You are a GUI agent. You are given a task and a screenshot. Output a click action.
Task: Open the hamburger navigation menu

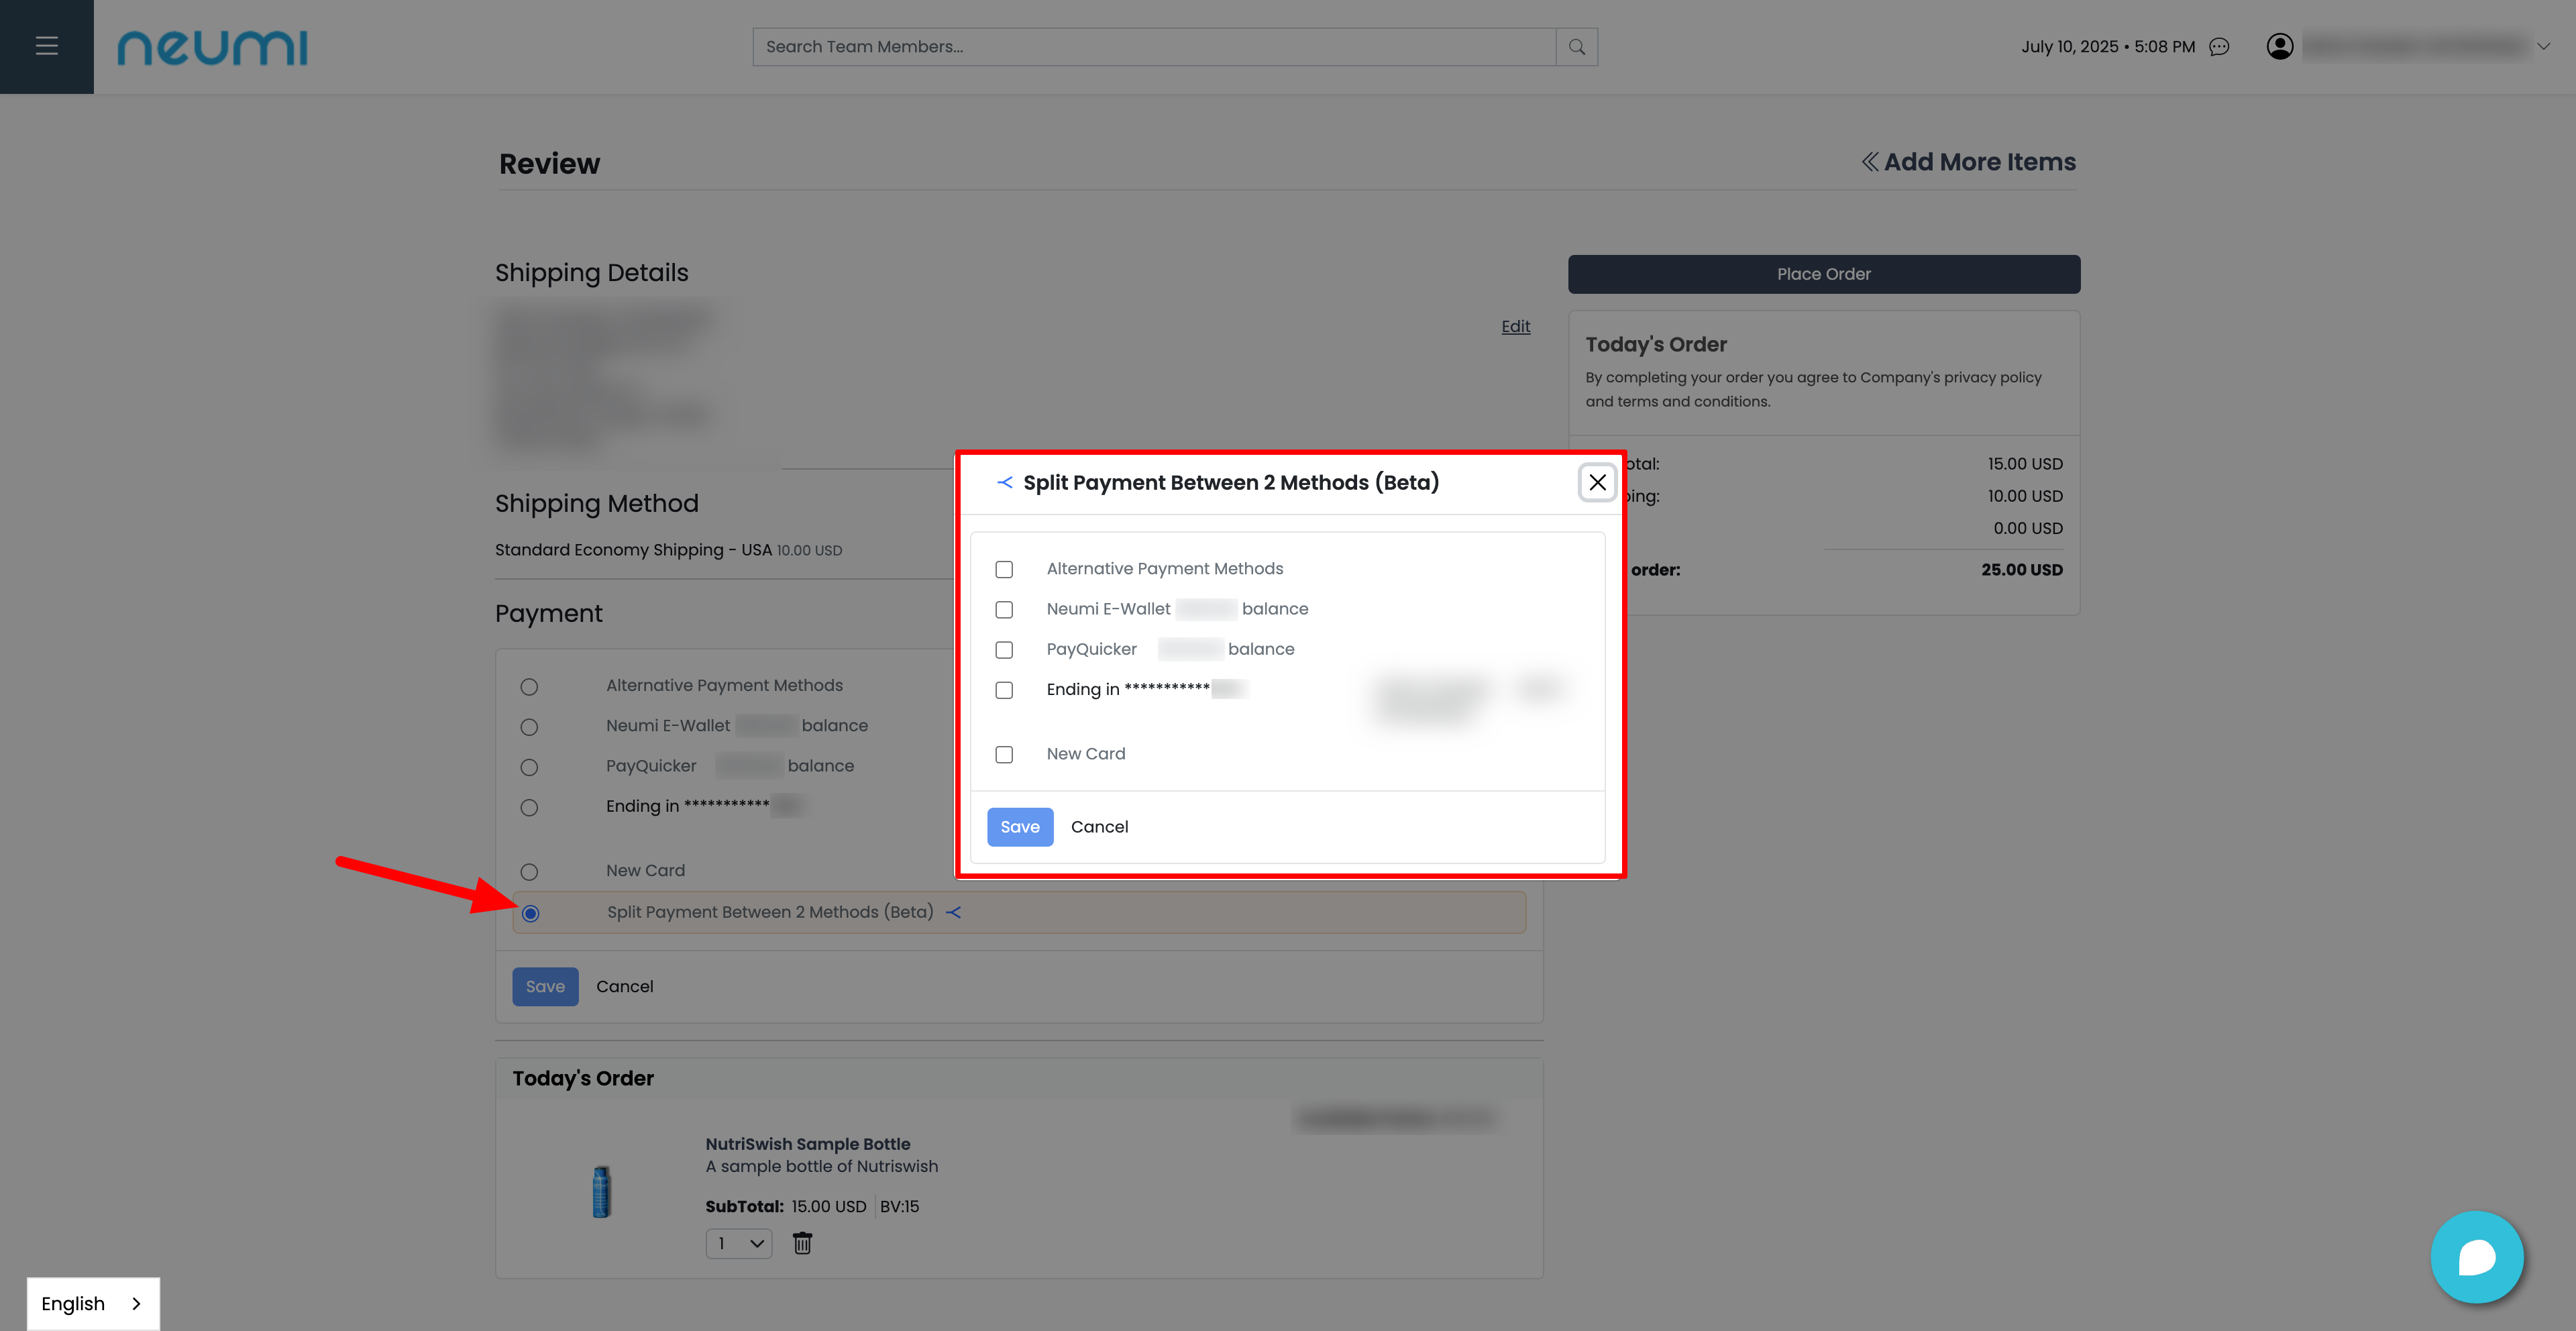(46, 46)
